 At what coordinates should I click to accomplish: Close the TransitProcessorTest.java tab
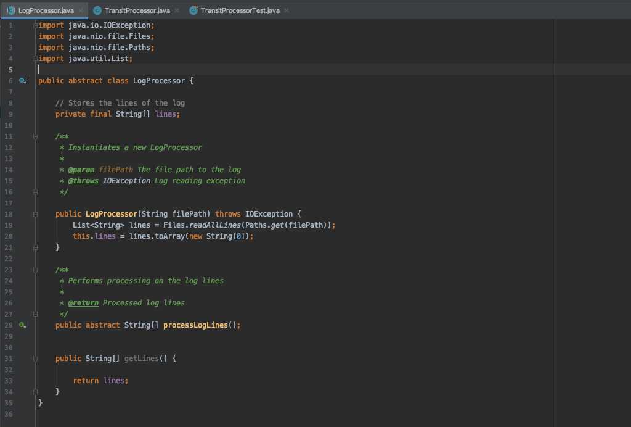(287, 10)
